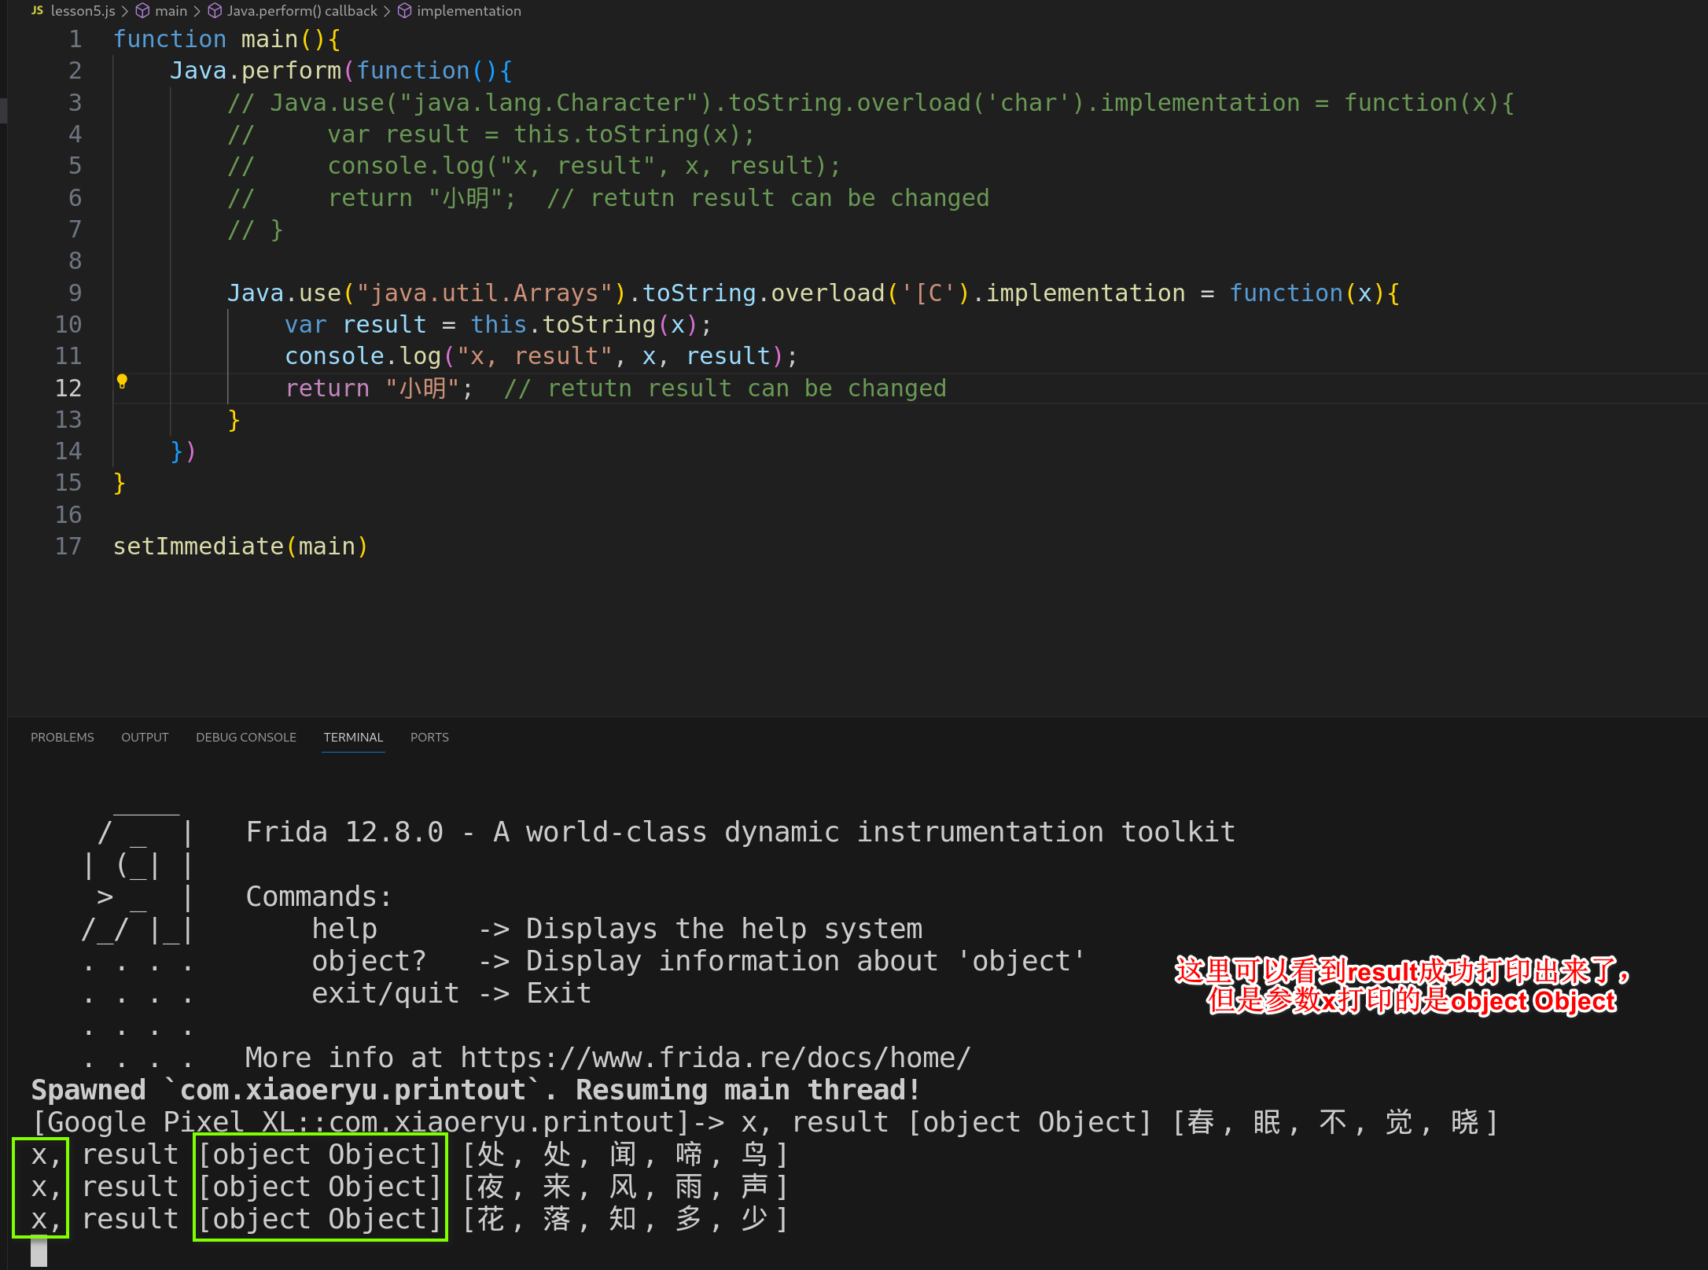Click the commented java.lang.Character line 3
The width and height of the screenshot is (1708, 1270).
coord(871,102)
